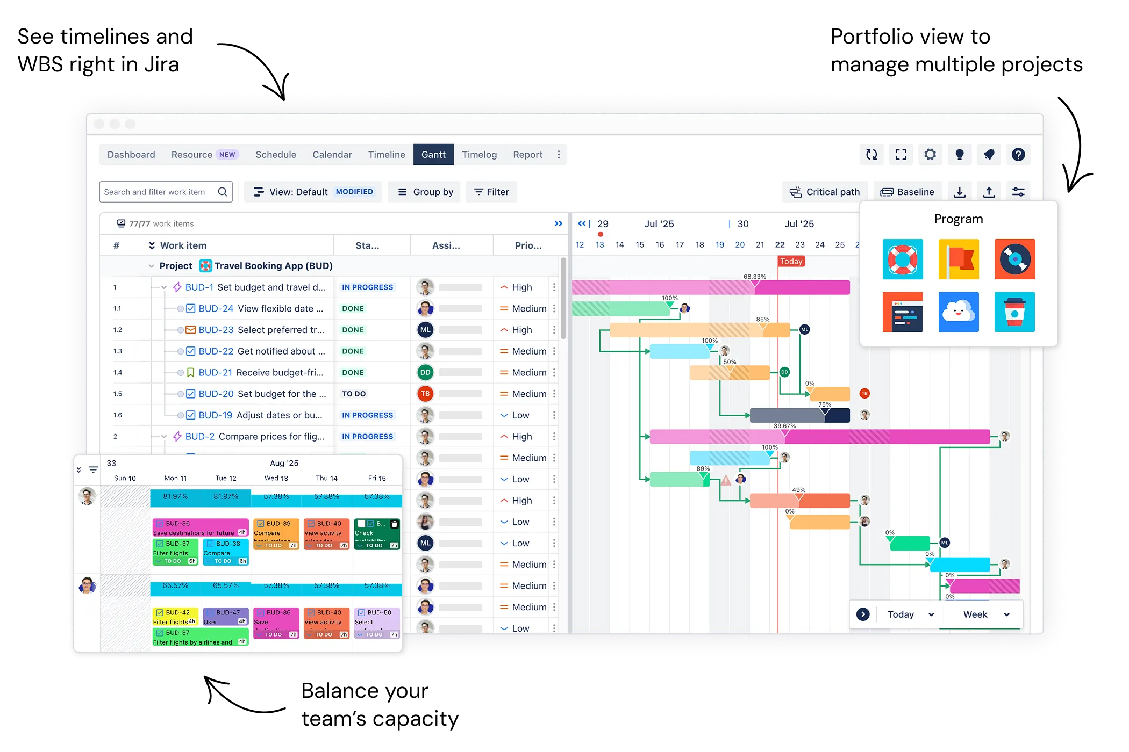This screenshot has width=1129, height=752.
Task: Open settings with the gear icon
Action: pyautogui.click(x=930, y=155)
